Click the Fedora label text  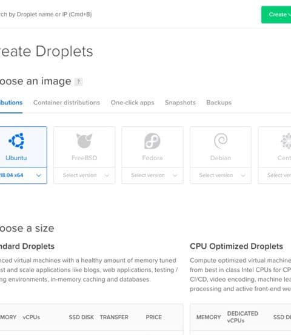click(152, 158)
